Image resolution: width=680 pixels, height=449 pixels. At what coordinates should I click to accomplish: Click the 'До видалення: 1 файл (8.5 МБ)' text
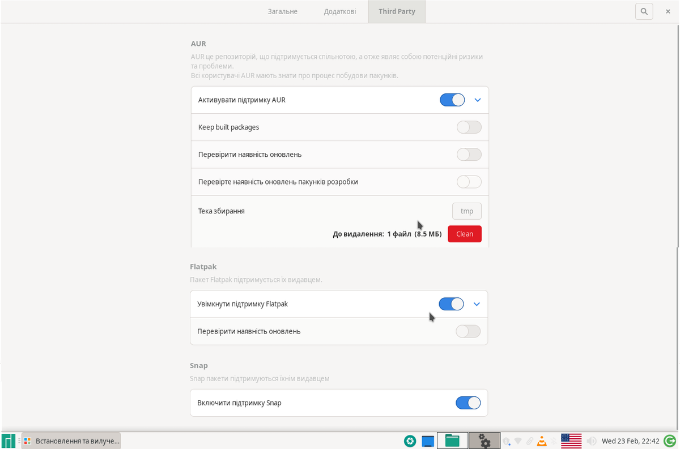pos(387,234)
